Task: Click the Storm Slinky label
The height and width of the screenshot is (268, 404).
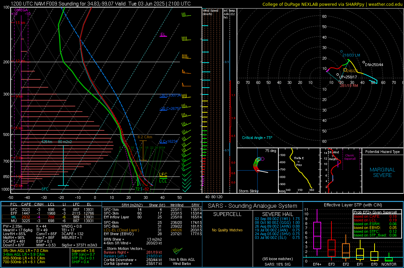Action: pyautogui.click(x=248, y=191)
